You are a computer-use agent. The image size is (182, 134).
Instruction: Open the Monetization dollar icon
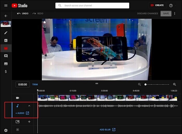[x=6, y=72]
